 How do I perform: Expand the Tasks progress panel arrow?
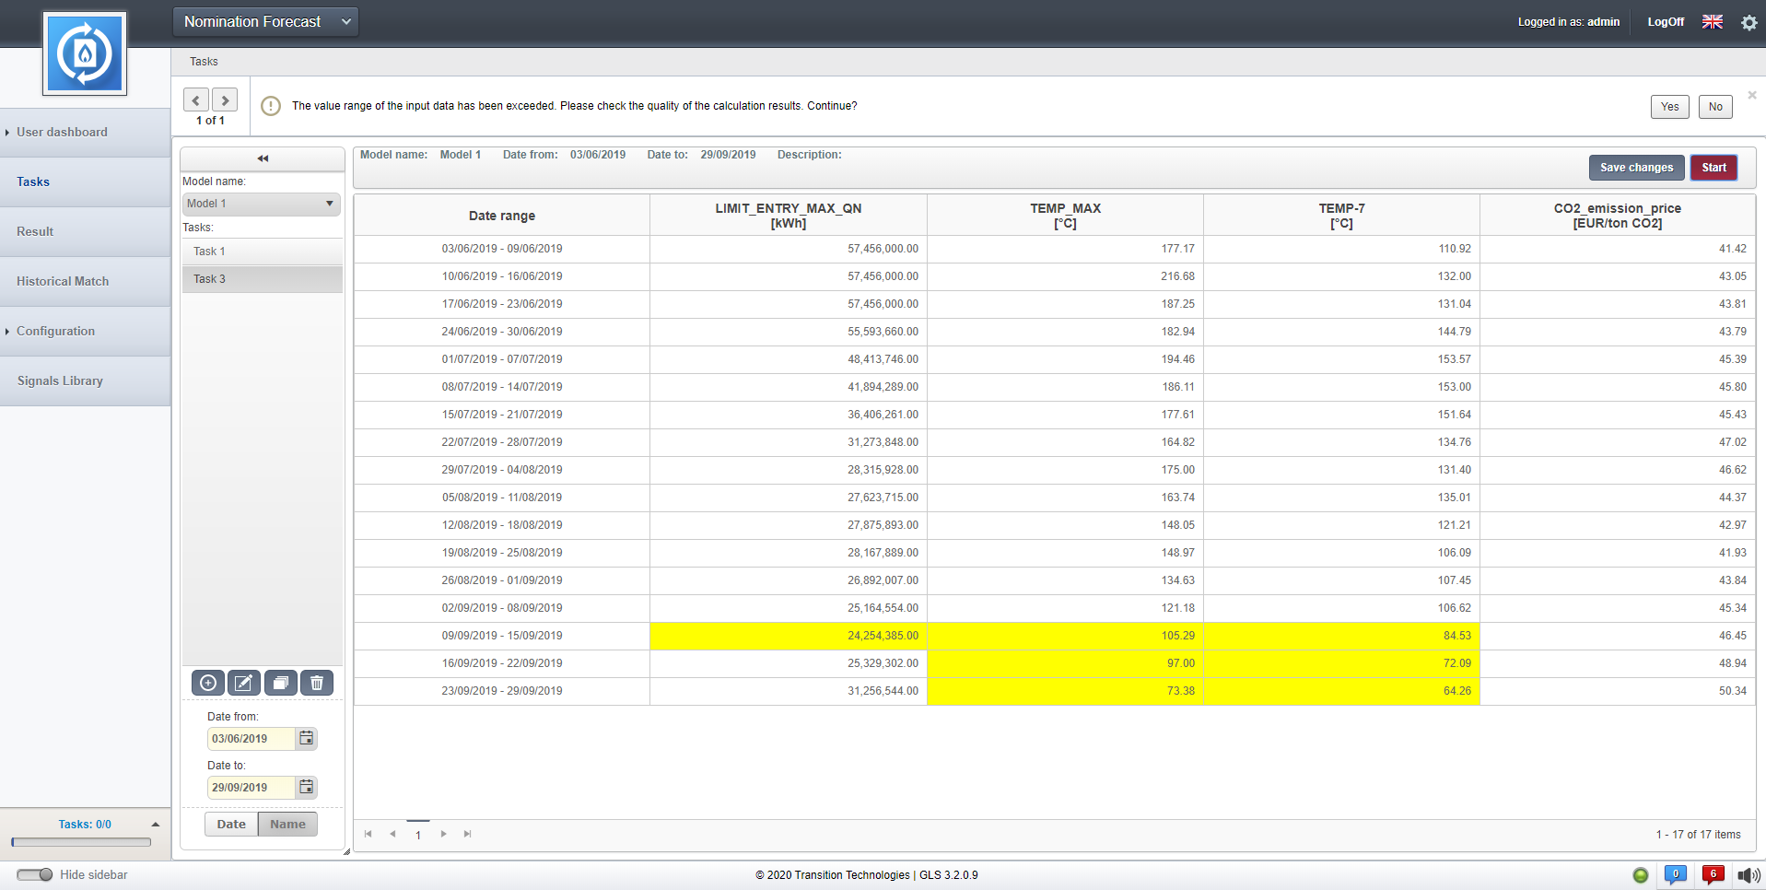point(156,825)
